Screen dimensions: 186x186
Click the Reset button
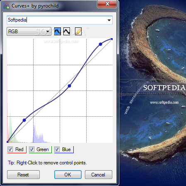click(23, 175)
